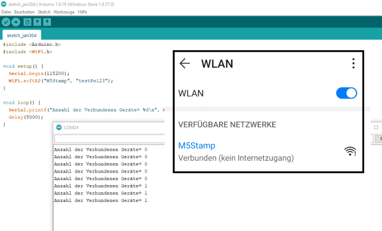Screen dimensions: 382x231
Task: Open a sketch using the Open icon
Action: click(37, 22)
